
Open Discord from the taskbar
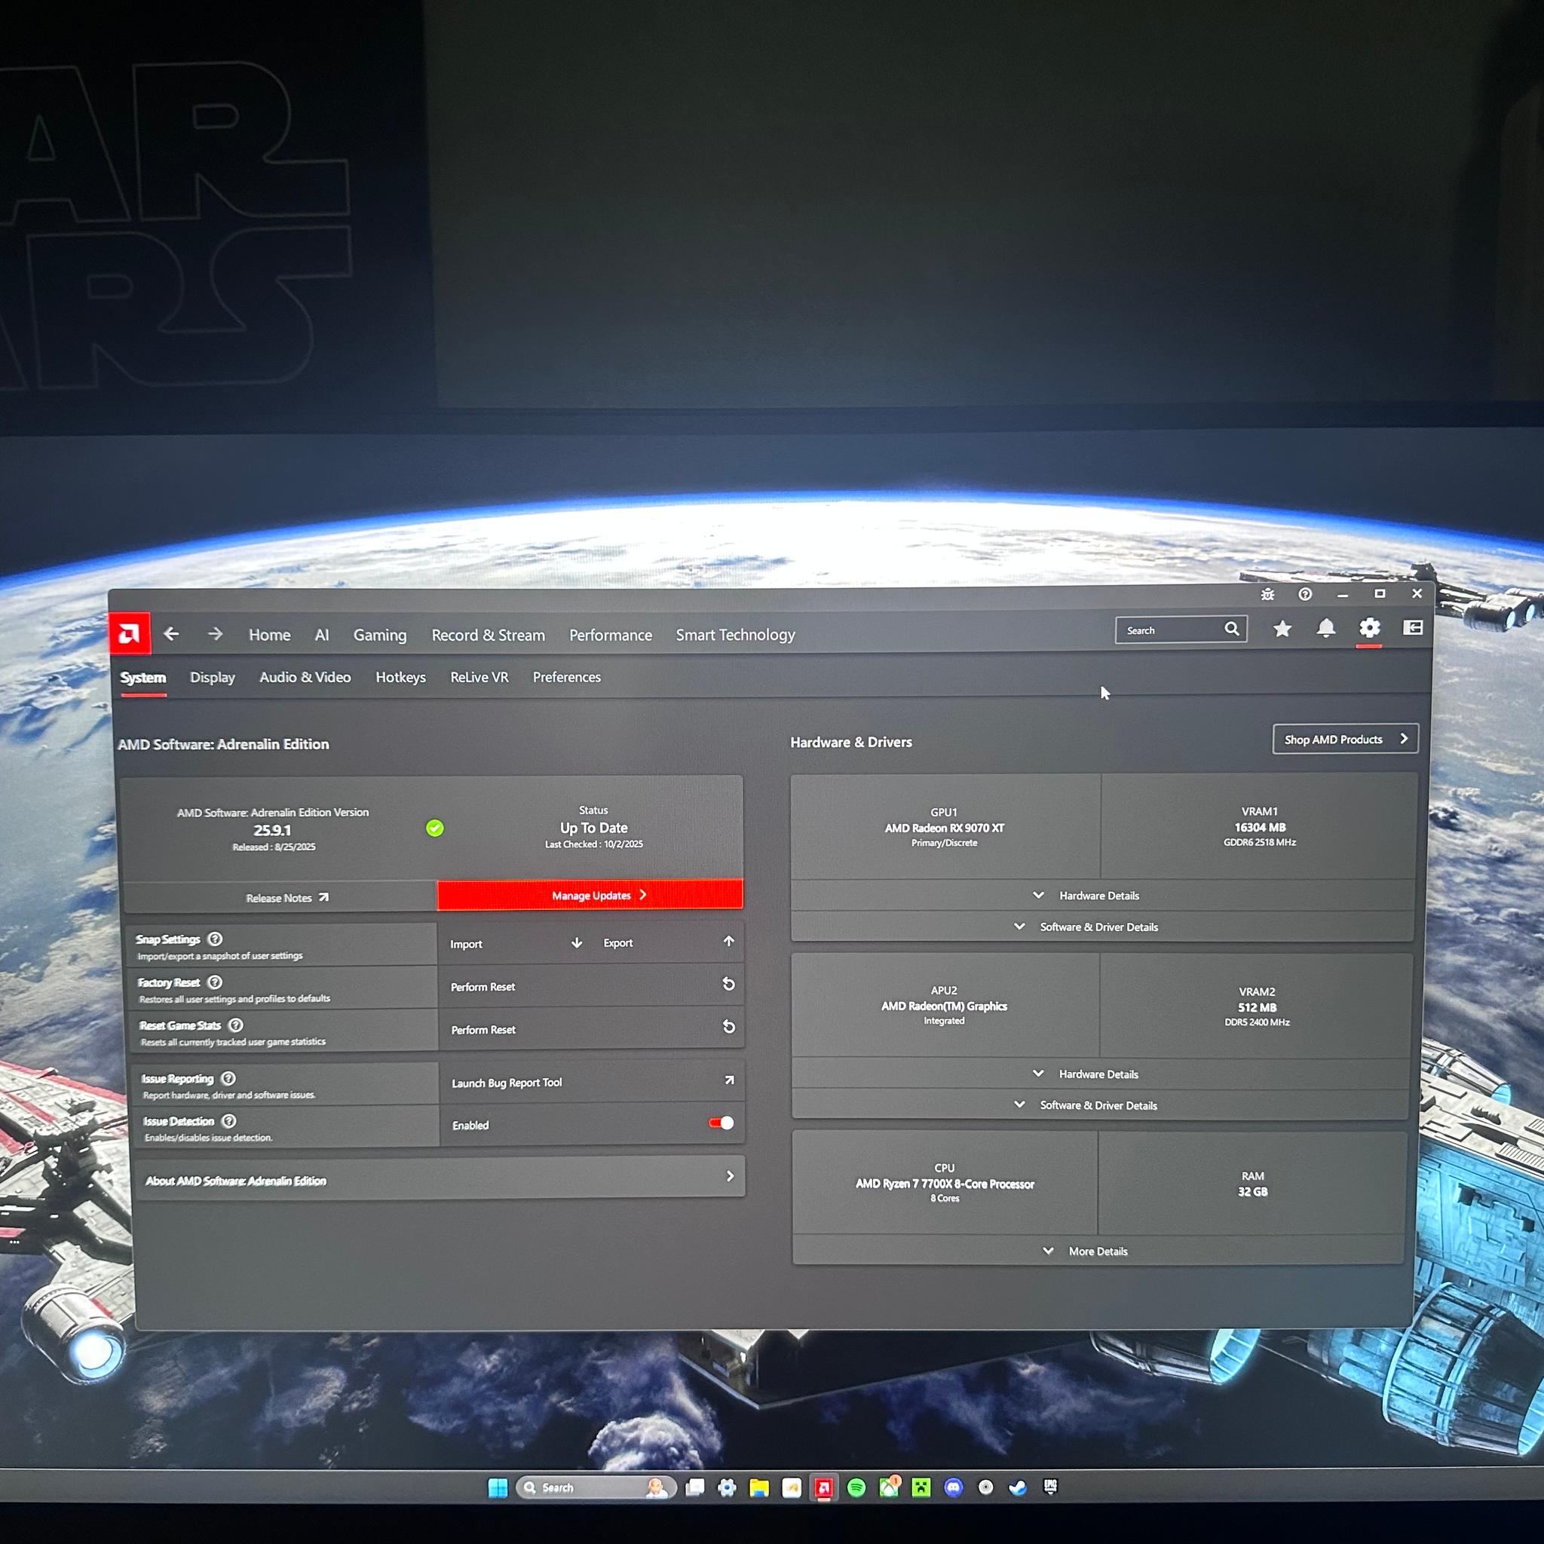(x=954, y=1487)
